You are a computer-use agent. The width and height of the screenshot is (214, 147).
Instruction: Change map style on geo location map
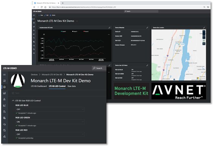pos(204,40)
